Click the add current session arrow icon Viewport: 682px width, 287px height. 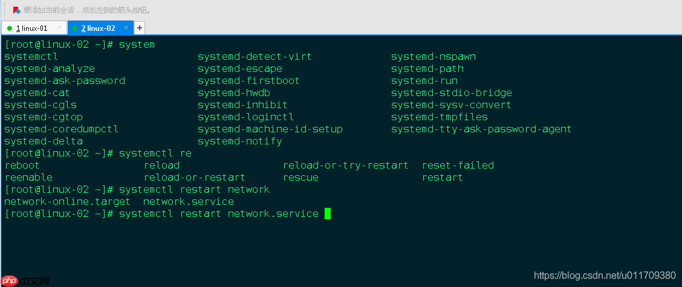pos(17,10)
